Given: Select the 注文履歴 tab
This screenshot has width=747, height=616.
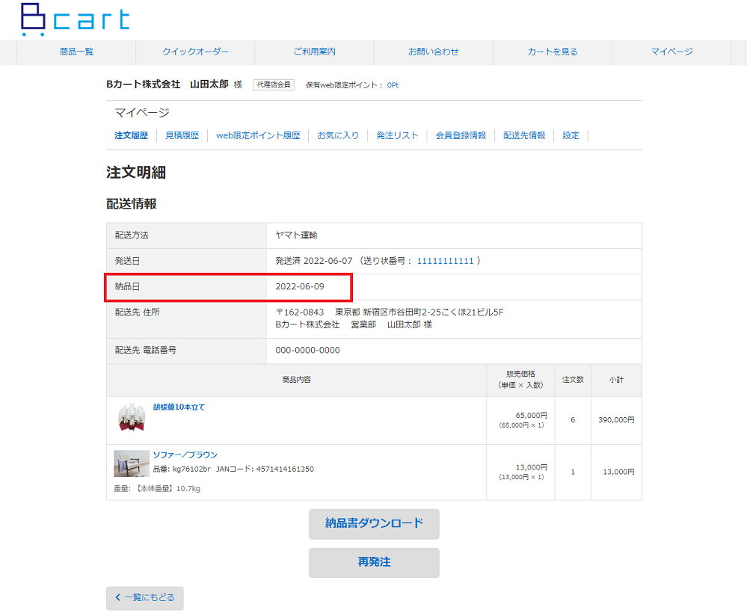Looking at the screenshot, I should (131, 136).
